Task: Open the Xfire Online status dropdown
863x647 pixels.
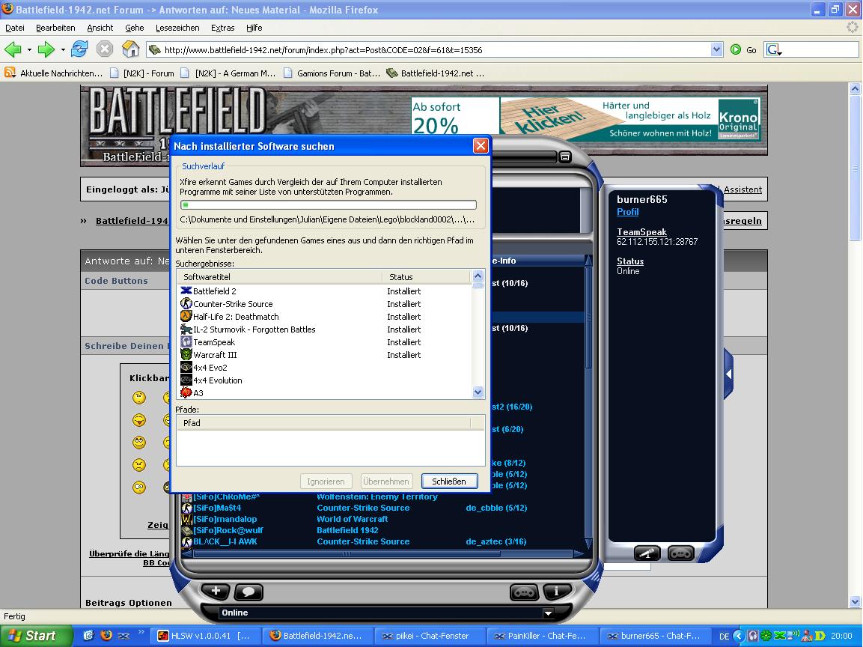Action: pos(548,613)
